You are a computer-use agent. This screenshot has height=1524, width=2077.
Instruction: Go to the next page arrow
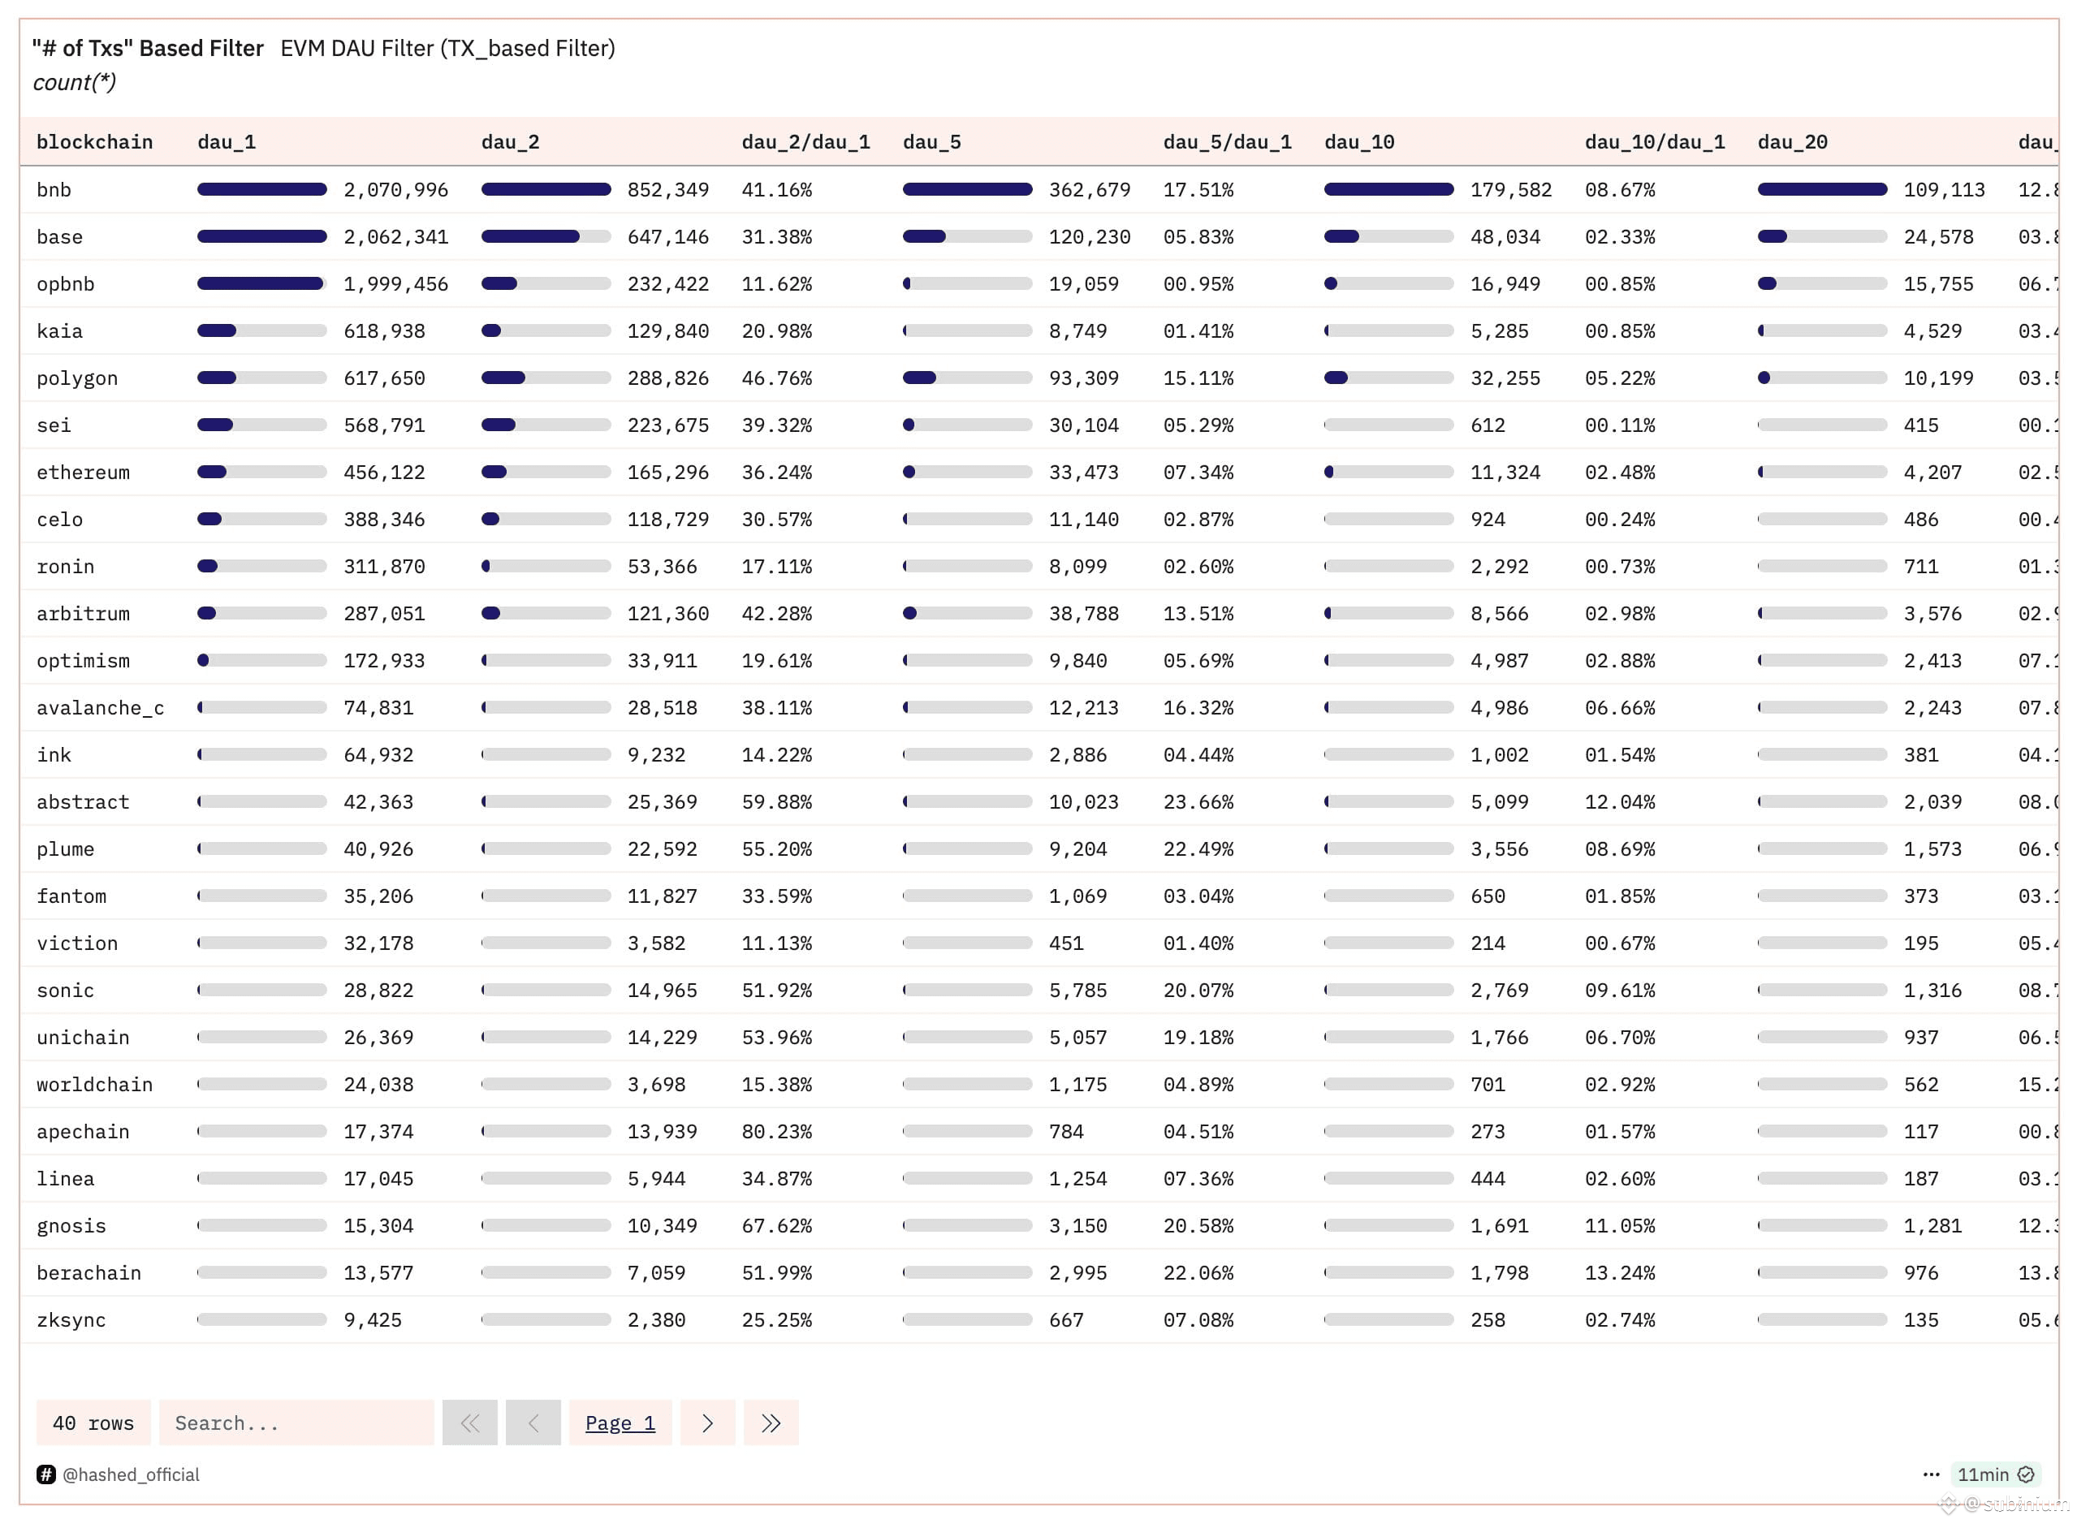[707, 1423]
